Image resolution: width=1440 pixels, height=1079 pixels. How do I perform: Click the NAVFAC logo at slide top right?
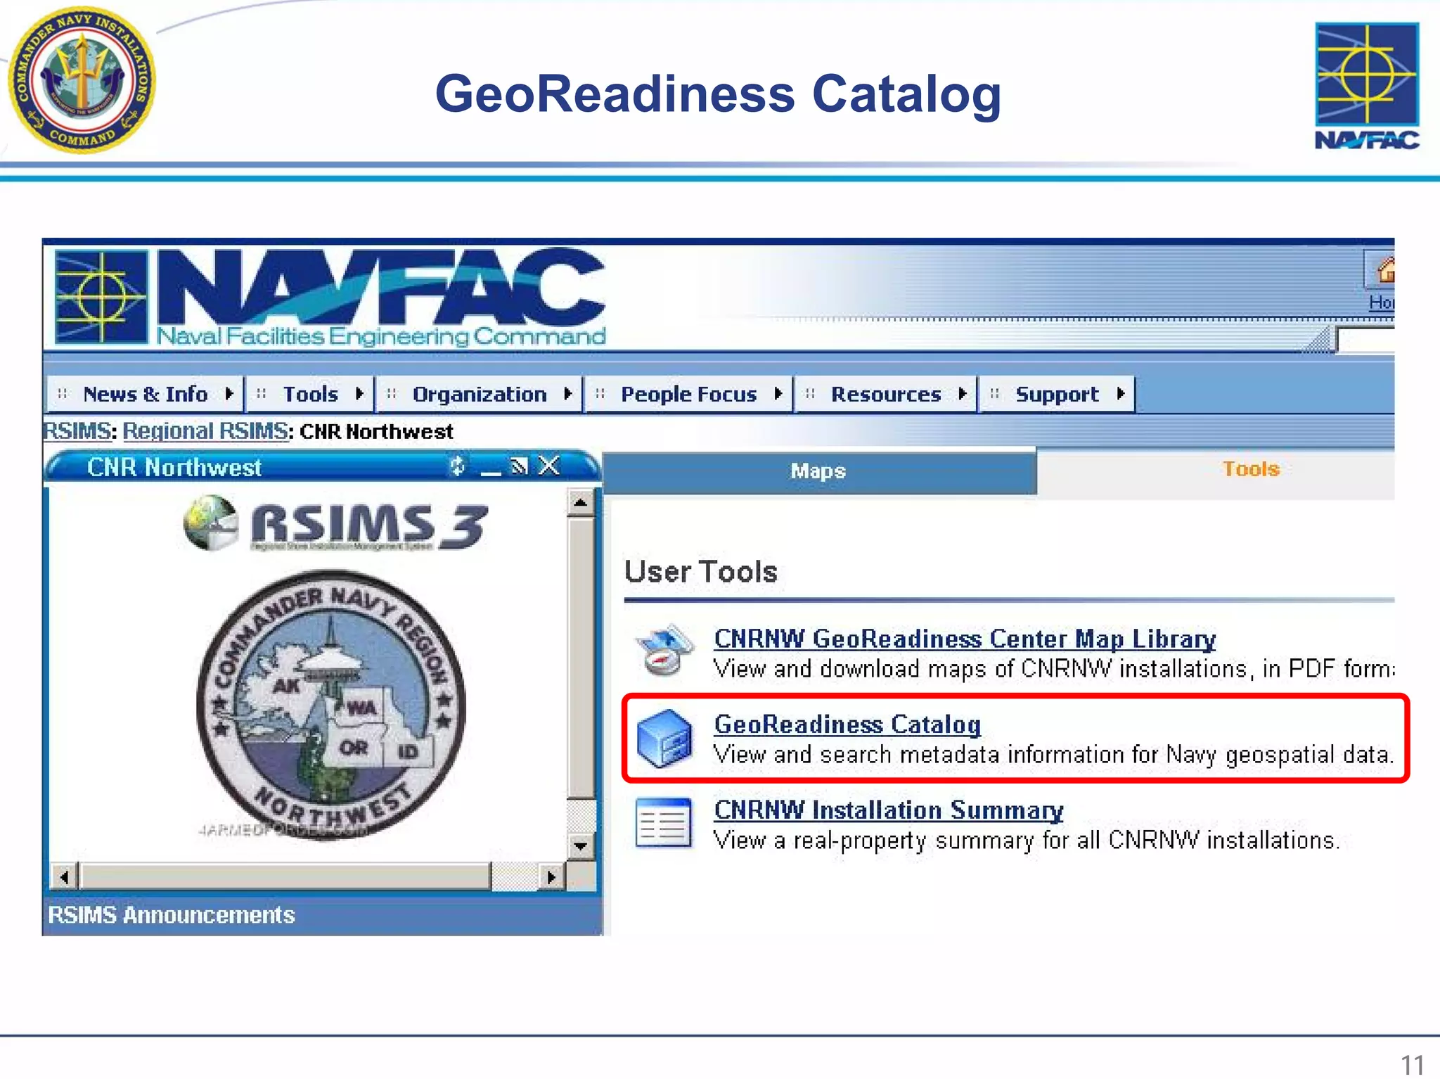click(x=1367, y=86)
